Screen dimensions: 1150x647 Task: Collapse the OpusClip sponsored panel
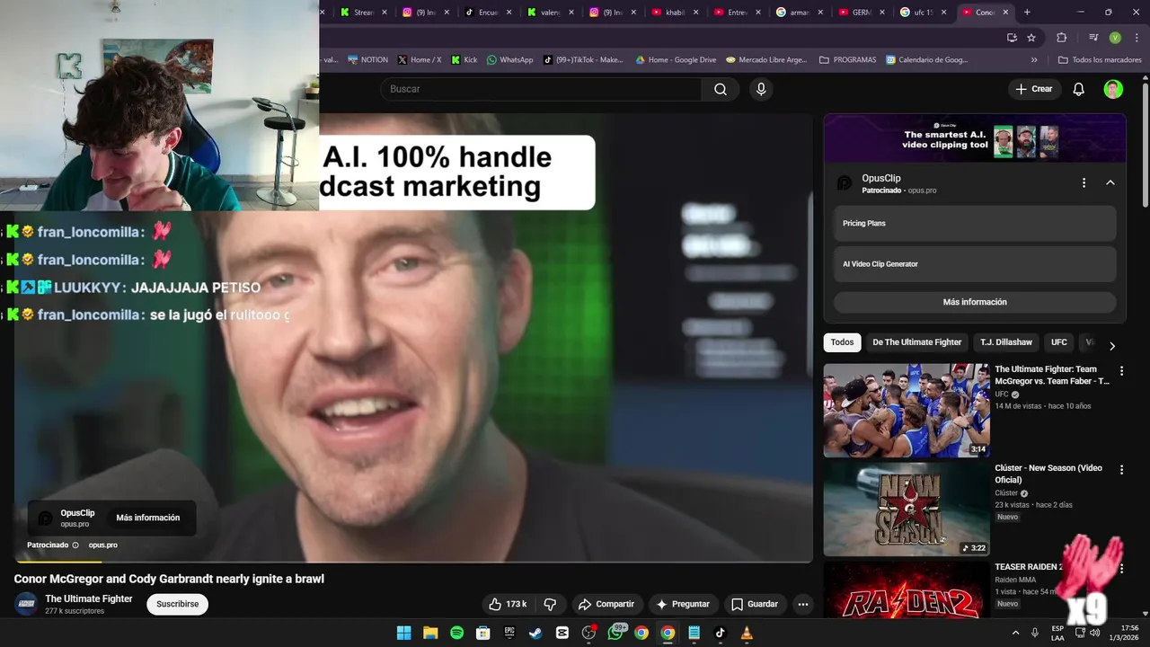click(x=1110, y=182)
